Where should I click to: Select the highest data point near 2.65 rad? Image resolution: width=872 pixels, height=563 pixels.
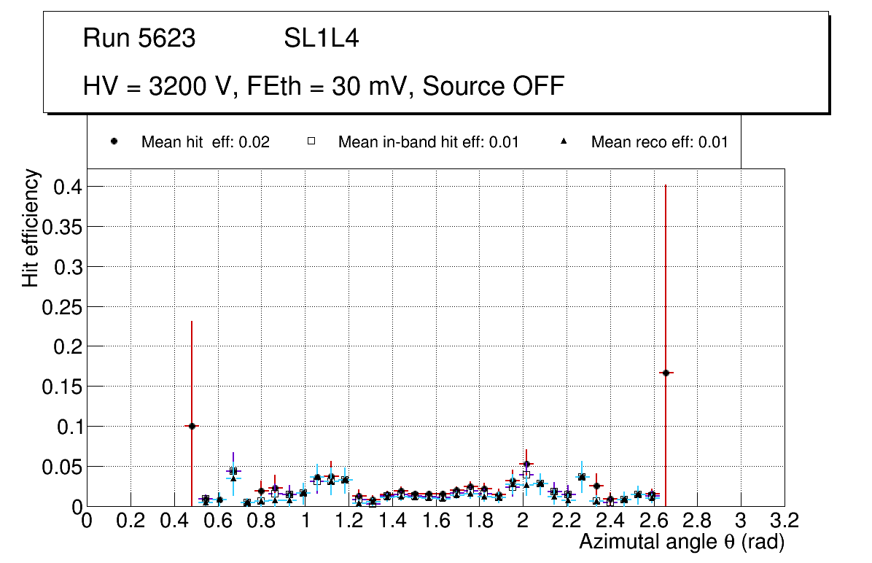(x=666, y=373)
